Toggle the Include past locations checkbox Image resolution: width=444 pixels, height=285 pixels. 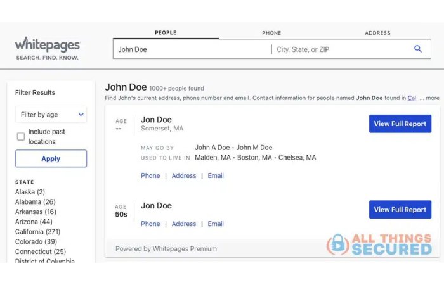(21, 137)
